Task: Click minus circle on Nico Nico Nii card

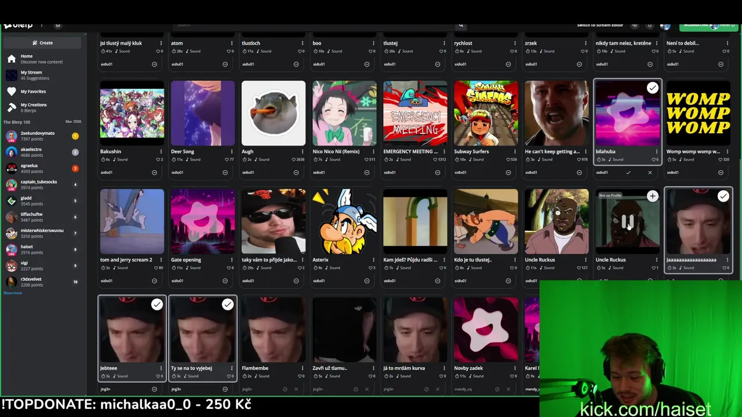Action: (366, 173)
